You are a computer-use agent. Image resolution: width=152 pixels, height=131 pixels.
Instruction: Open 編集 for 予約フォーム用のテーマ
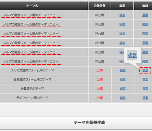pyautogui.click(x=123, y=98)
